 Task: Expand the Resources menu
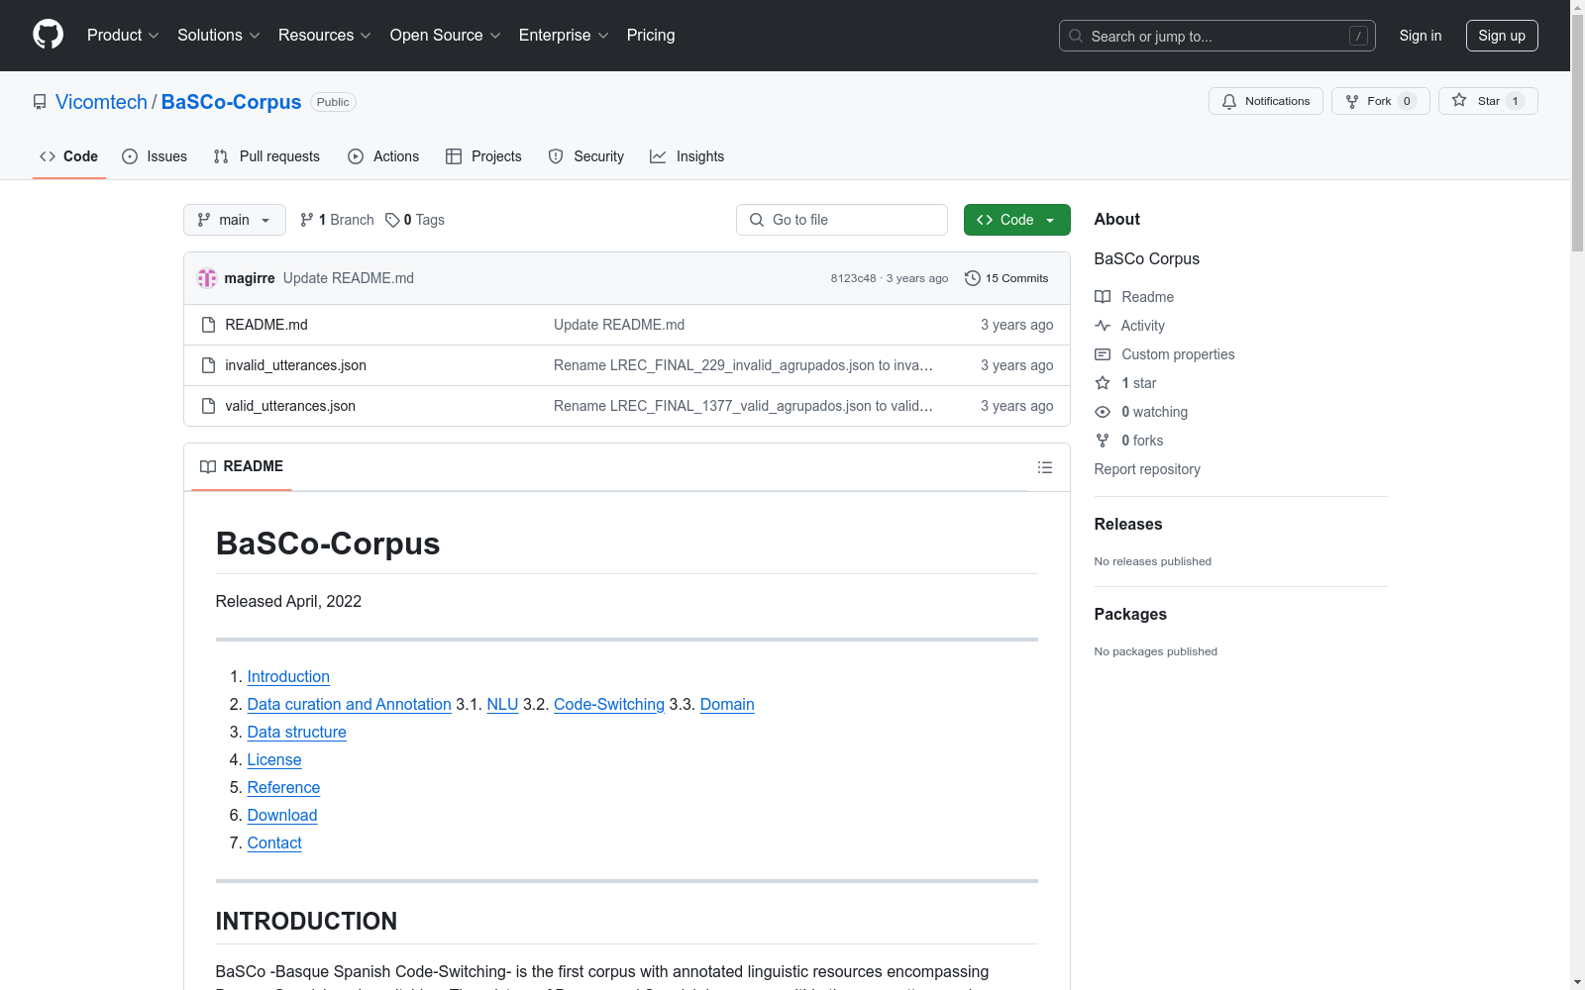(325, 36)
